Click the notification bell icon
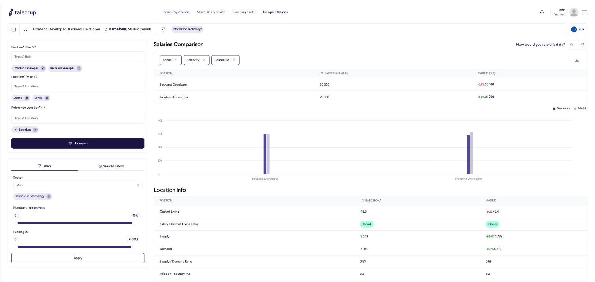This screenshot has width=595, height=282. pos(542,12)
